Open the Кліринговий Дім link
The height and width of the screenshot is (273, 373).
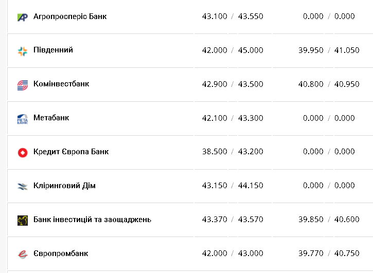pyautogui.click(x=64, y=186)
